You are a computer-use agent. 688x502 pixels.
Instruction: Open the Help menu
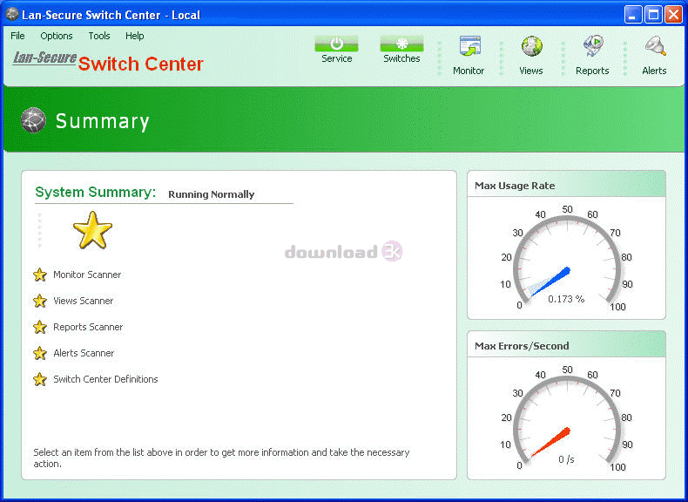coord(134,36)
